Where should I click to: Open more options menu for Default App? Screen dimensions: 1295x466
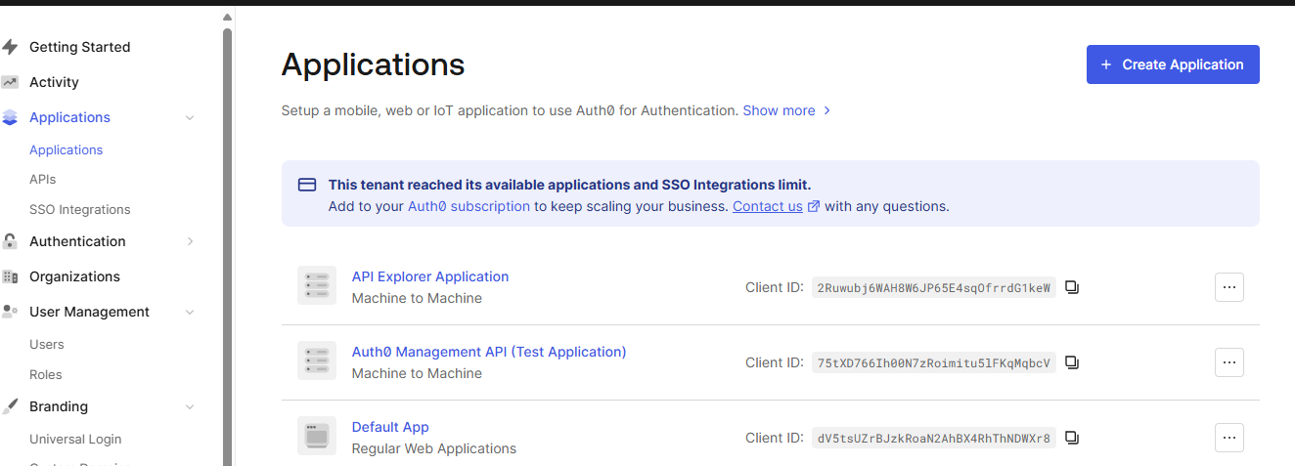click(x=1228, y=438)
